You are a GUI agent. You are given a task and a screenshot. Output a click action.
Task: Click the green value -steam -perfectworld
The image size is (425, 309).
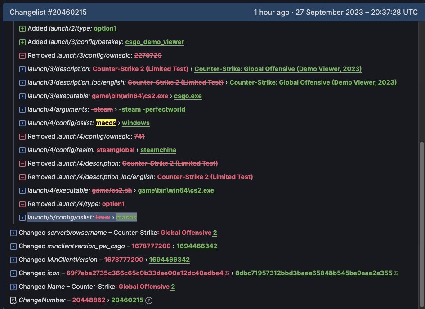[x=152, y=109]
